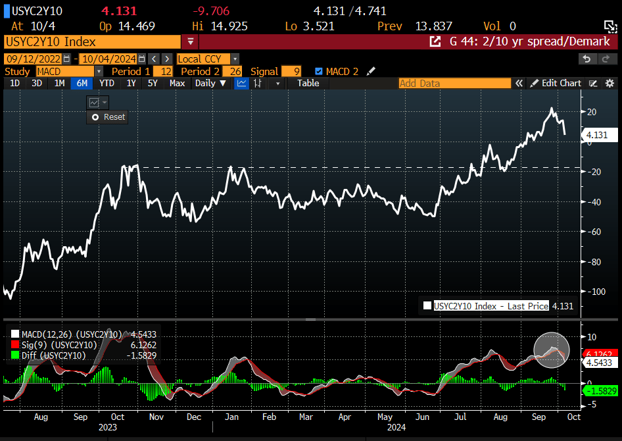Click the small chart-type icon above Reset
The width and height of the screenshot is (622, 441).
coord(94,103)
